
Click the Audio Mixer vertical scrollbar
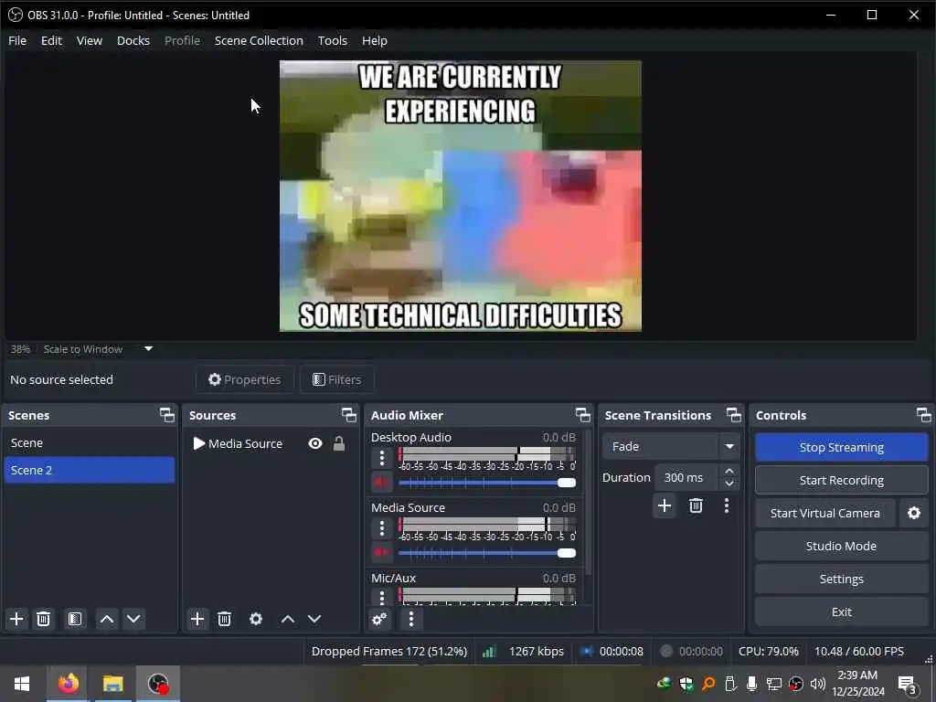(589, 503)
